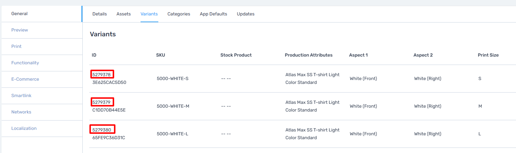Select Smartlink in the sidebar
Image resolution: width=516 pixels, height=153 pixels.
click(x=42, y=96)
